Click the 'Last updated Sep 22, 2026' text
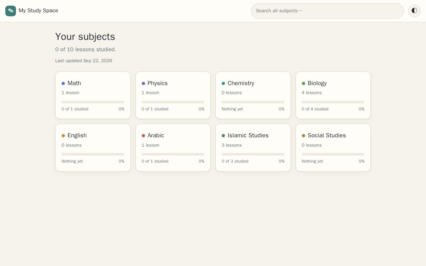This screenshot has height=266, width=426. pos(84,61)
